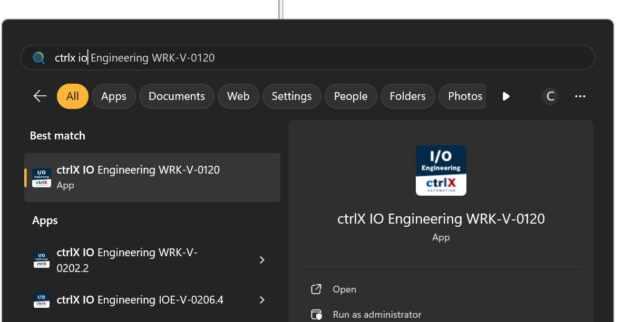Image resolution: width=634 pixels, height=322 pixels.
Task: Expand chevron for IOE-V-0206.4 result
Action: [262, 300]
